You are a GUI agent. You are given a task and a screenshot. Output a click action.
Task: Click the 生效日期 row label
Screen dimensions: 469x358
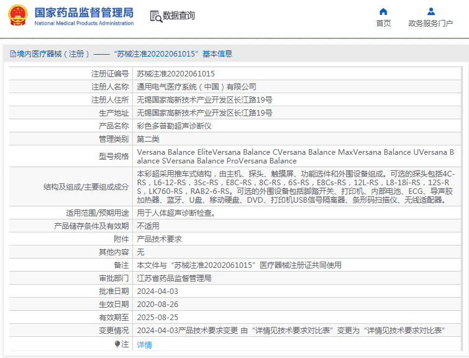point(114,305)
